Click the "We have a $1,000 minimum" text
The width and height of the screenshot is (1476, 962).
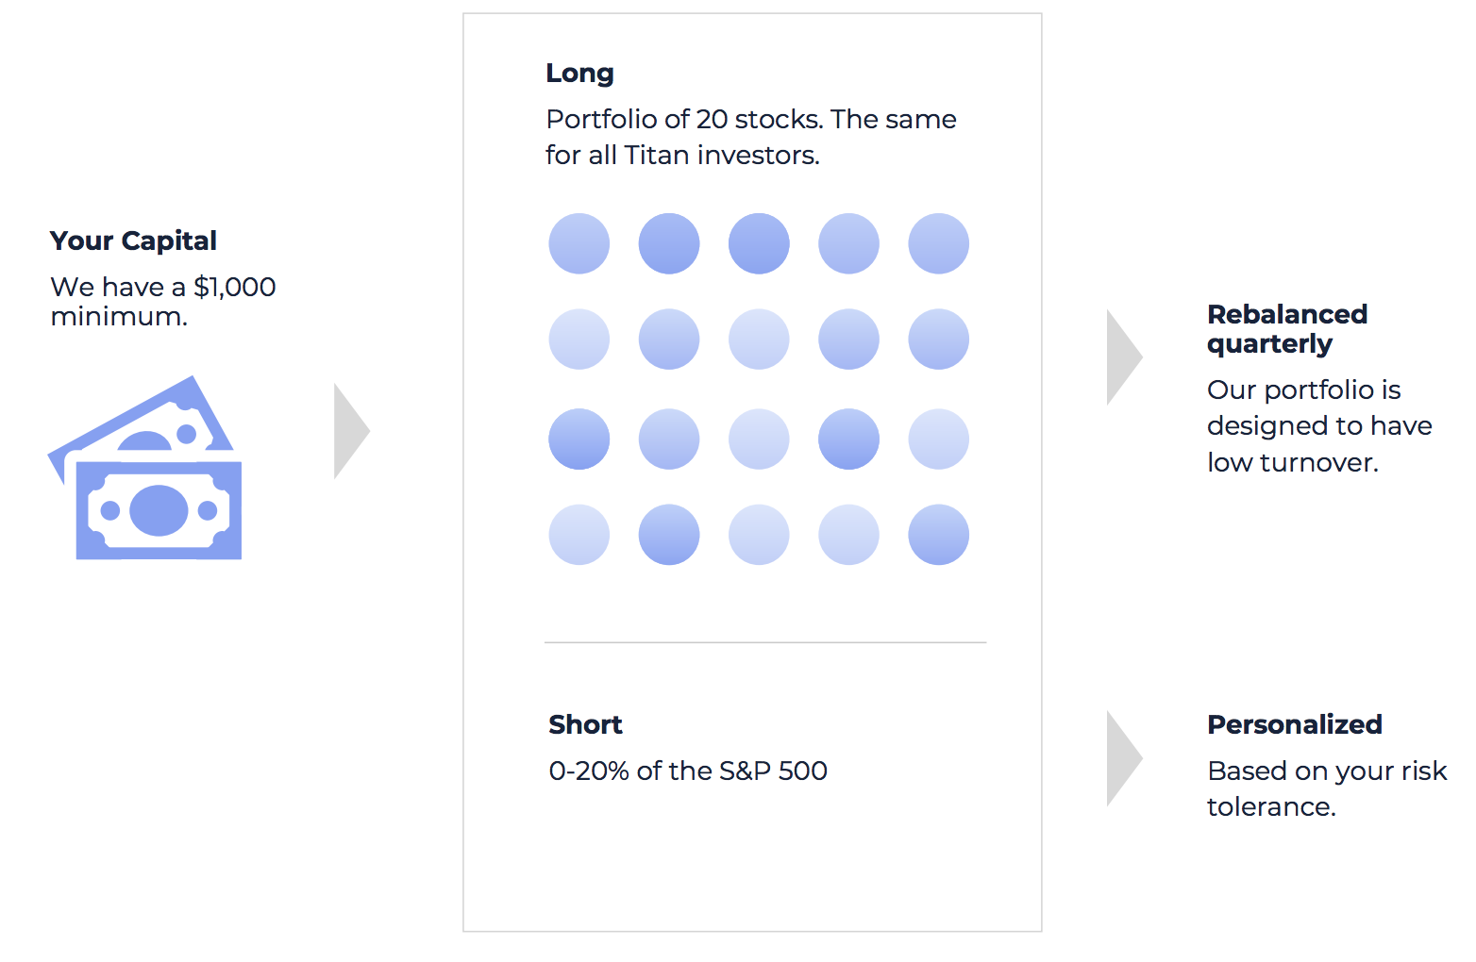[x=162, y=301]
